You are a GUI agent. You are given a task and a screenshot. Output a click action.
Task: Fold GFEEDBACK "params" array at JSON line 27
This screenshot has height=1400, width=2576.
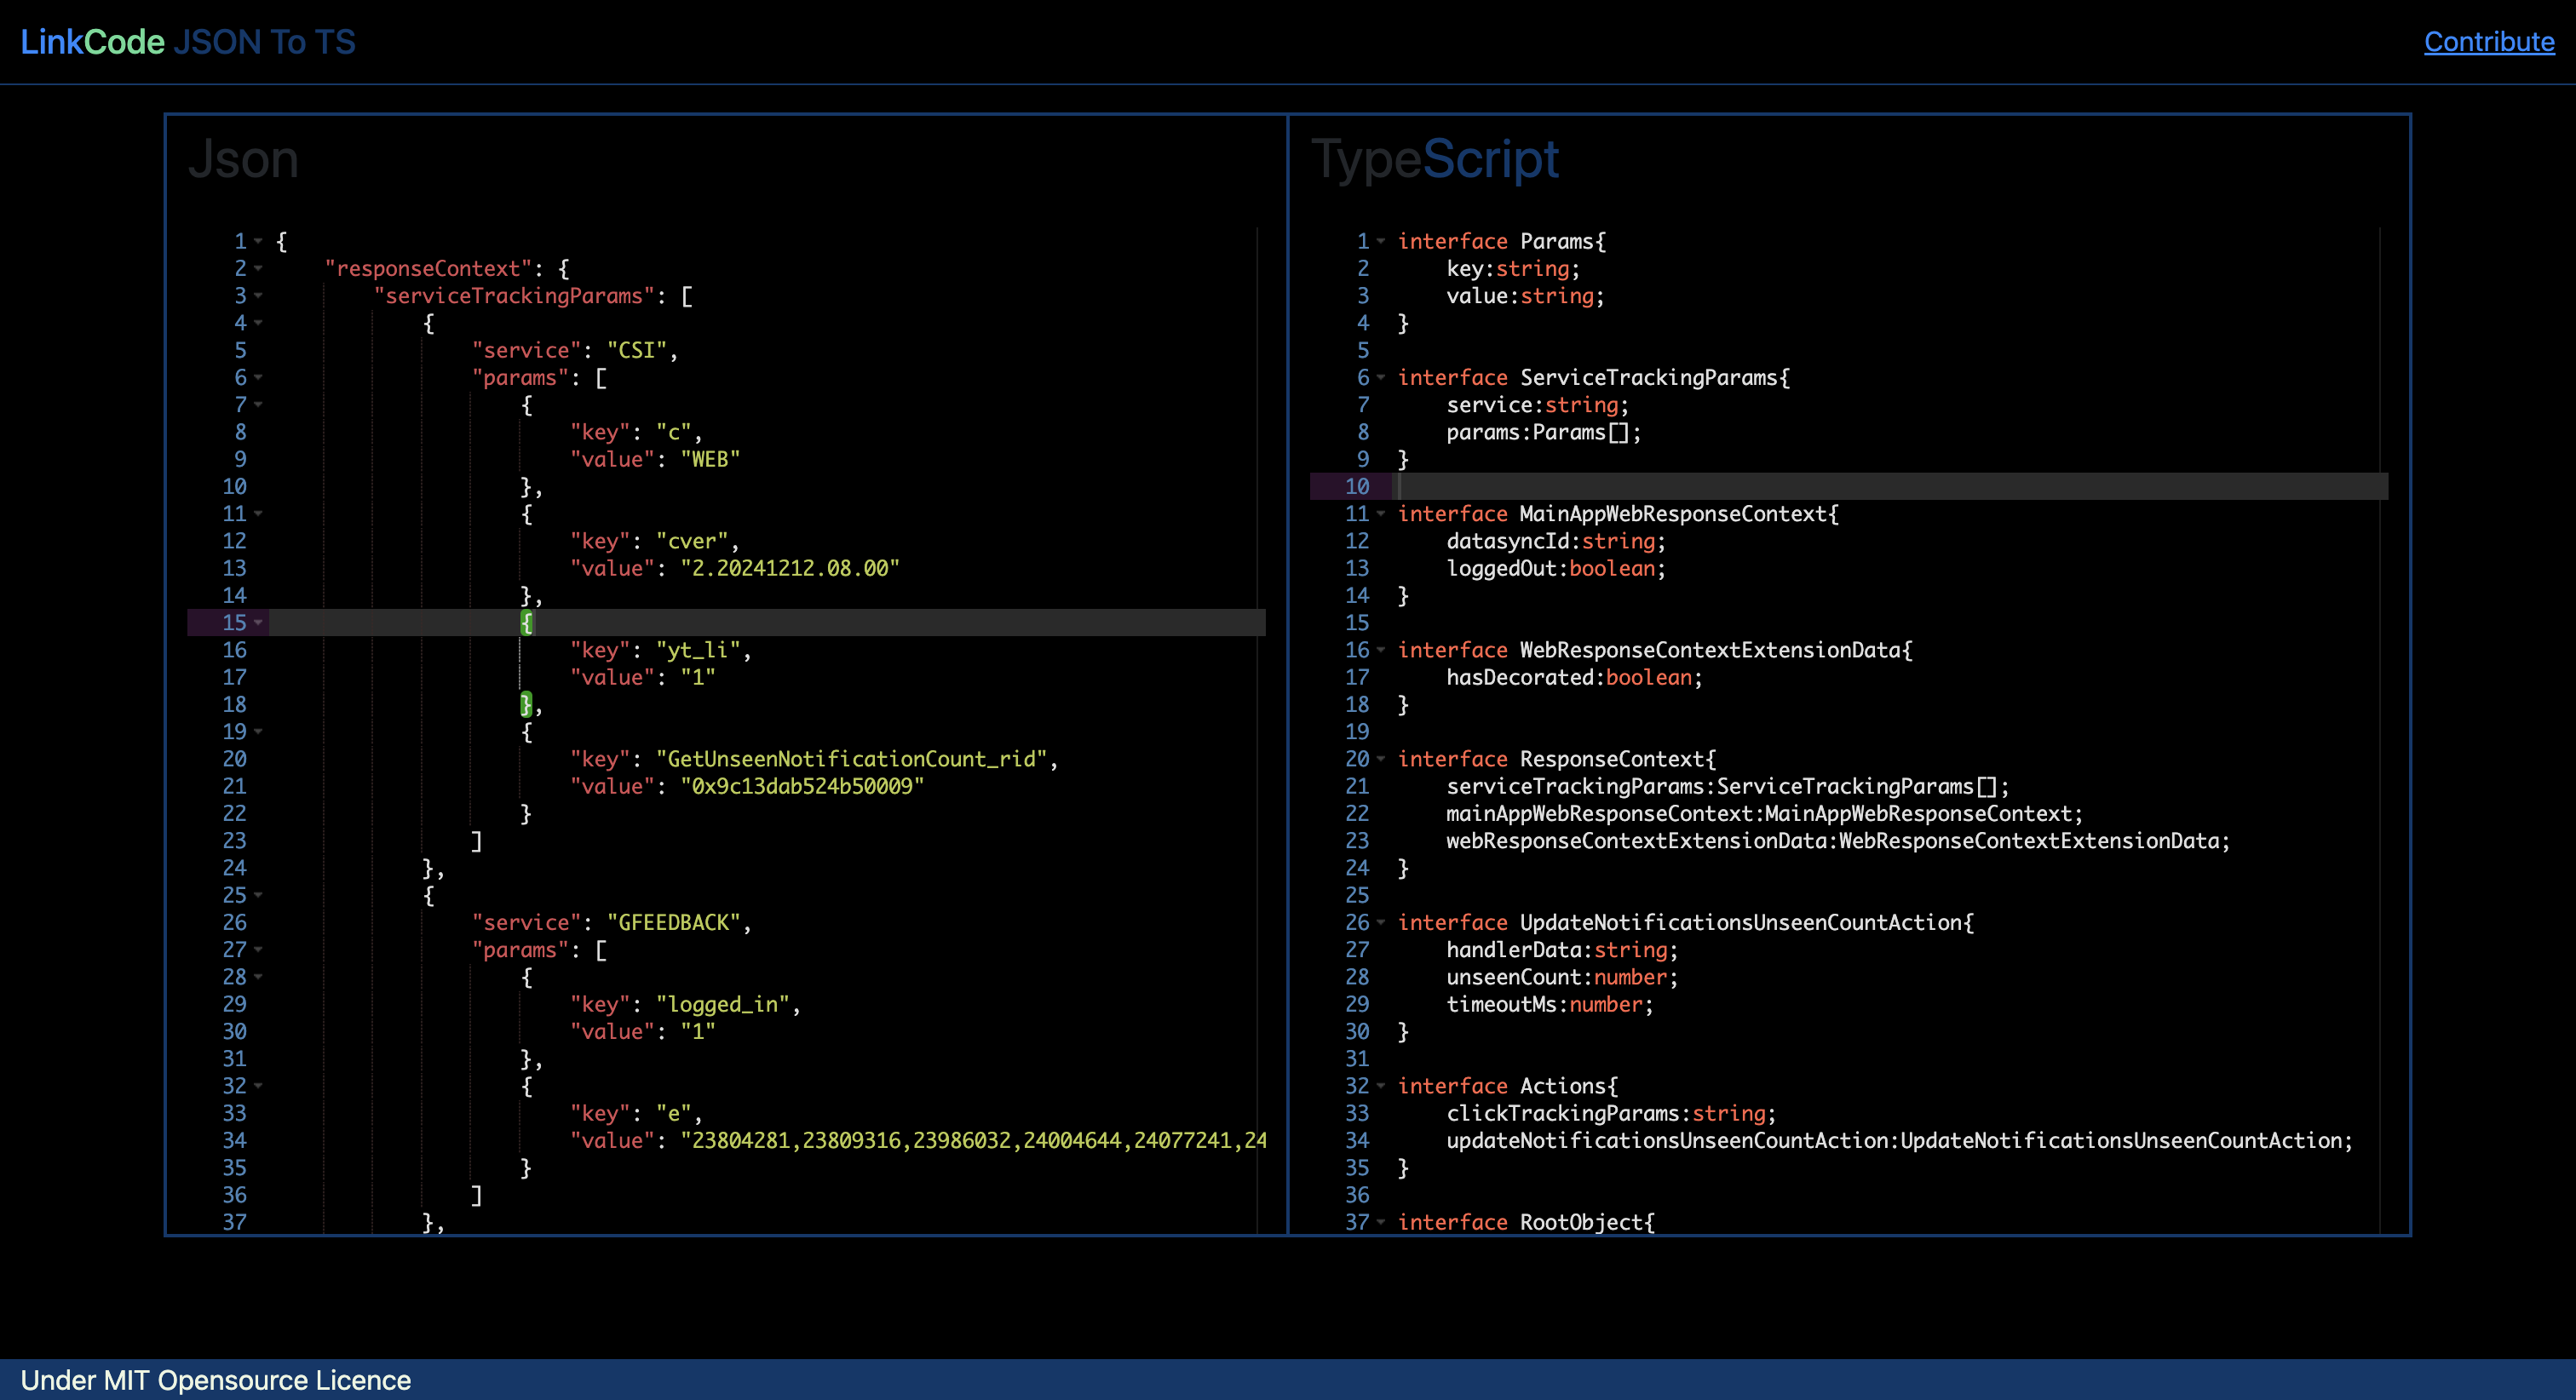tap(259, 950)
